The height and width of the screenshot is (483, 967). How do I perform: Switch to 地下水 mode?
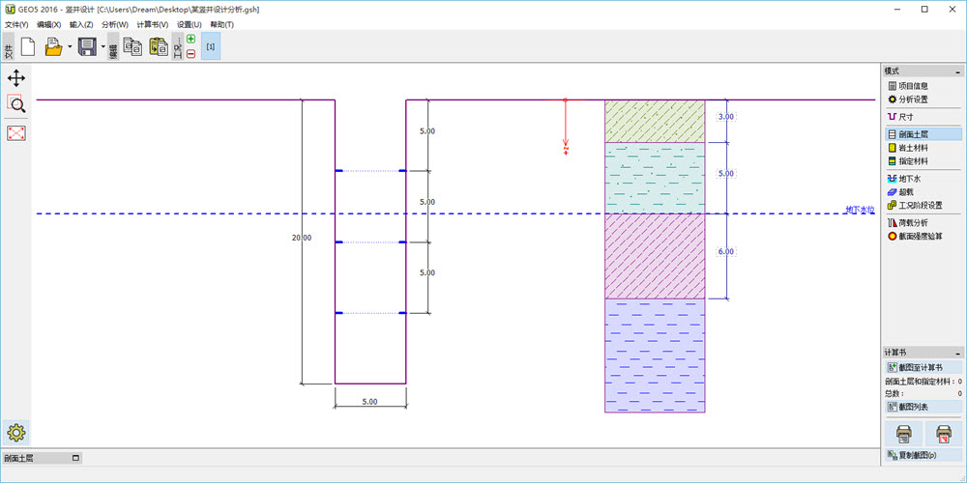[x=923, y=179]
